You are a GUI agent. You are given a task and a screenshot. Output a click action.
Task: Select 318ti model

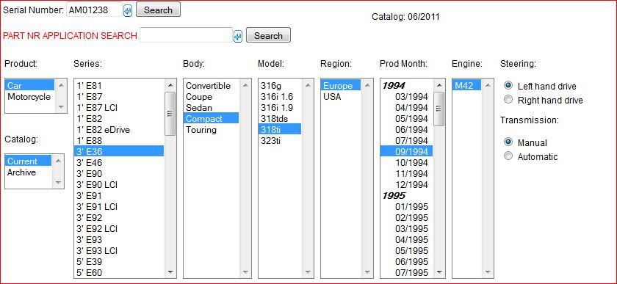pyautogui.click(x=280, y=129)
